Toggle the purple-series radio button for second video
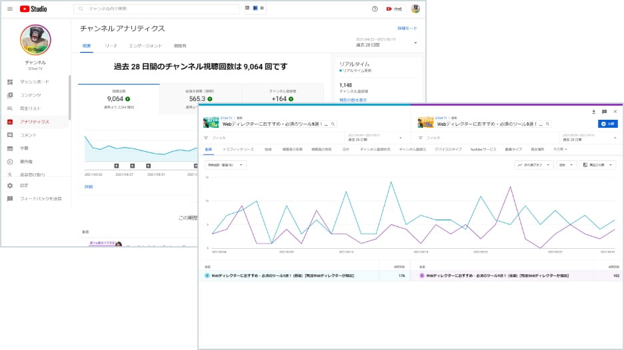Image resolution: width=624 pixels, height=350 pixels. click(x=421, y=275)
